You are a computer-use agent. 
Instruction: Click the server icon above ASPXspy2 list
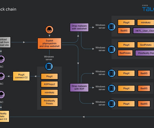pyautogui.click(x=49, y=66)
